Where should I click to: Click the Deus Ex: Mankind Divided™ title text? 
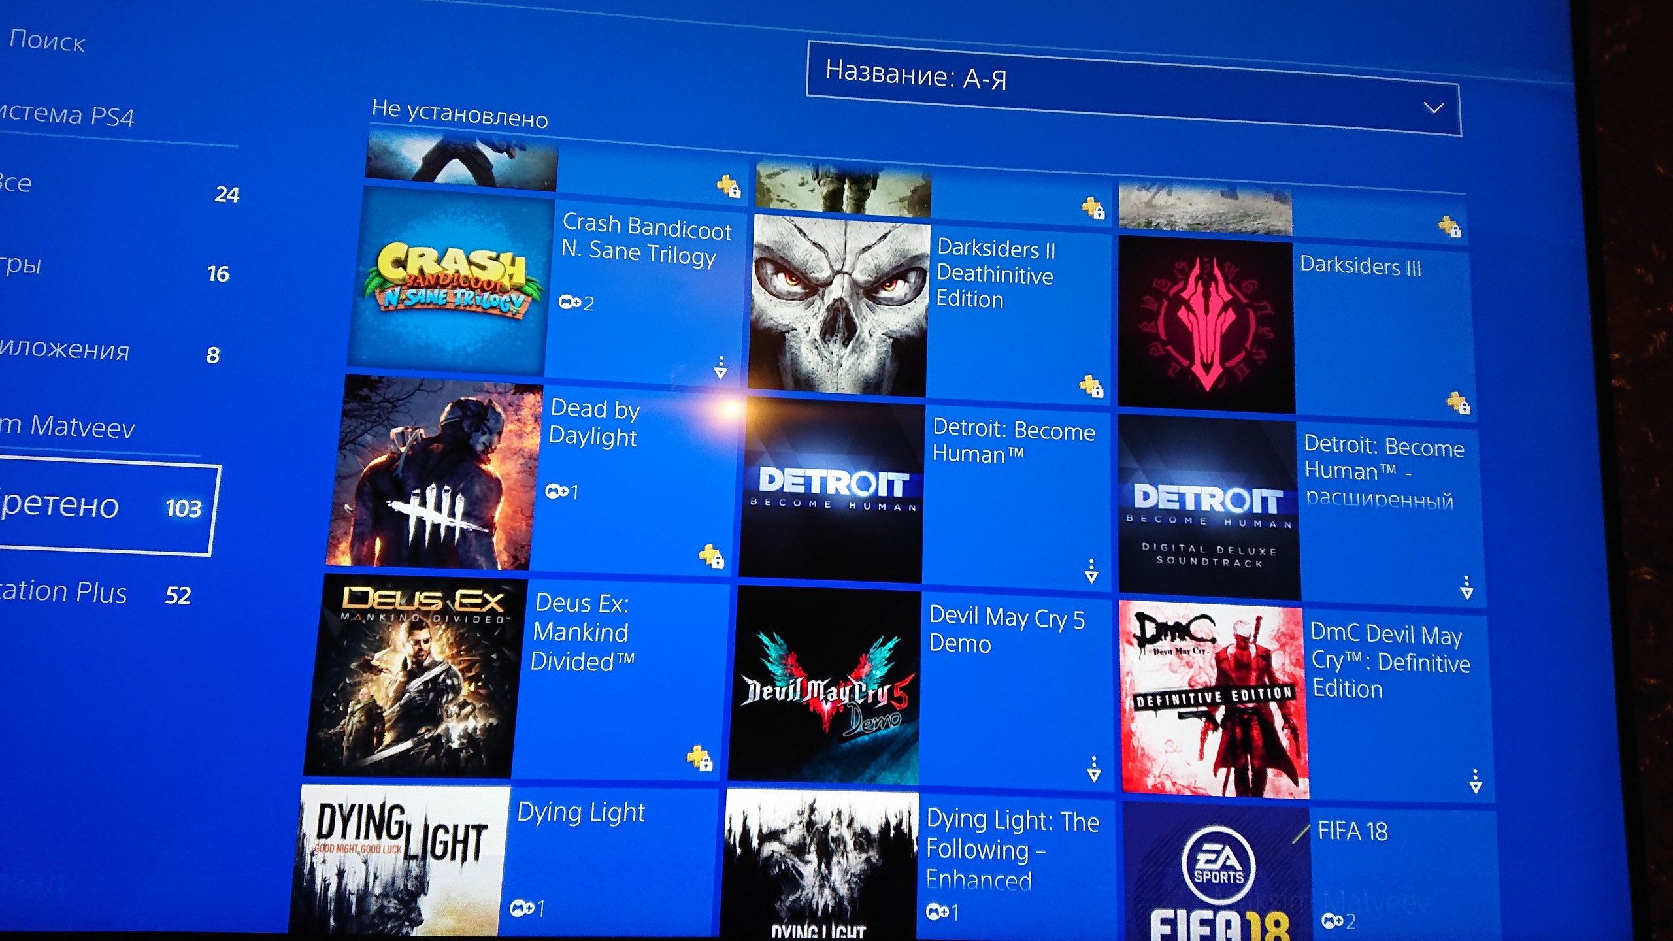(582, 632)
